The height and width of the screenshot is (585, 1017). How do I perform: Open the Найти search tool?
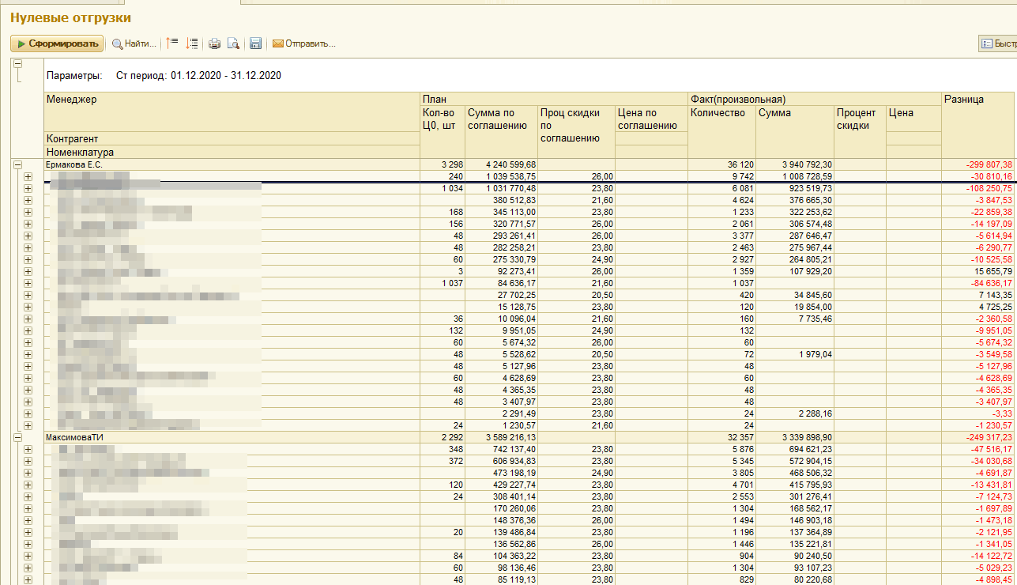[134, 43]
